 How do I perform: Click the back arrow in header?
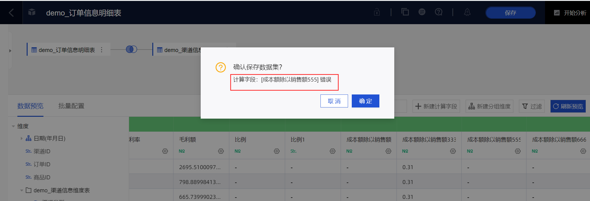[11, 13]
